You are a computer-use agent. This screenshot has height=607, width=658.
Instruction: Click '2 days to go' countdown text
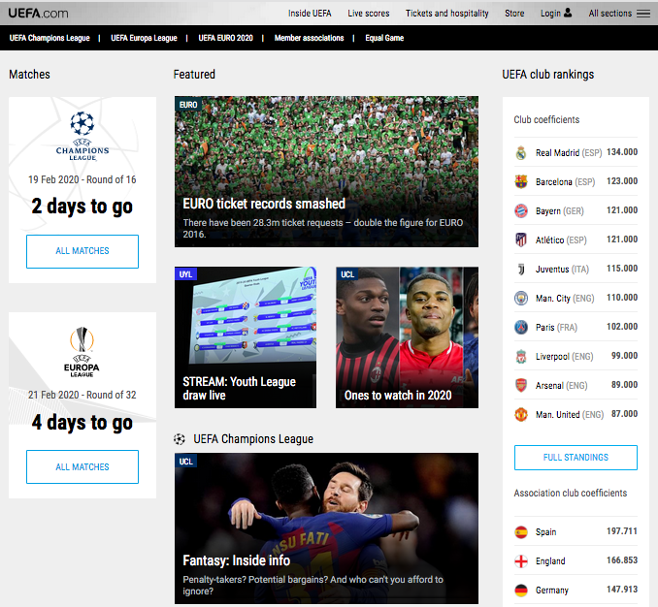[82, 207]
